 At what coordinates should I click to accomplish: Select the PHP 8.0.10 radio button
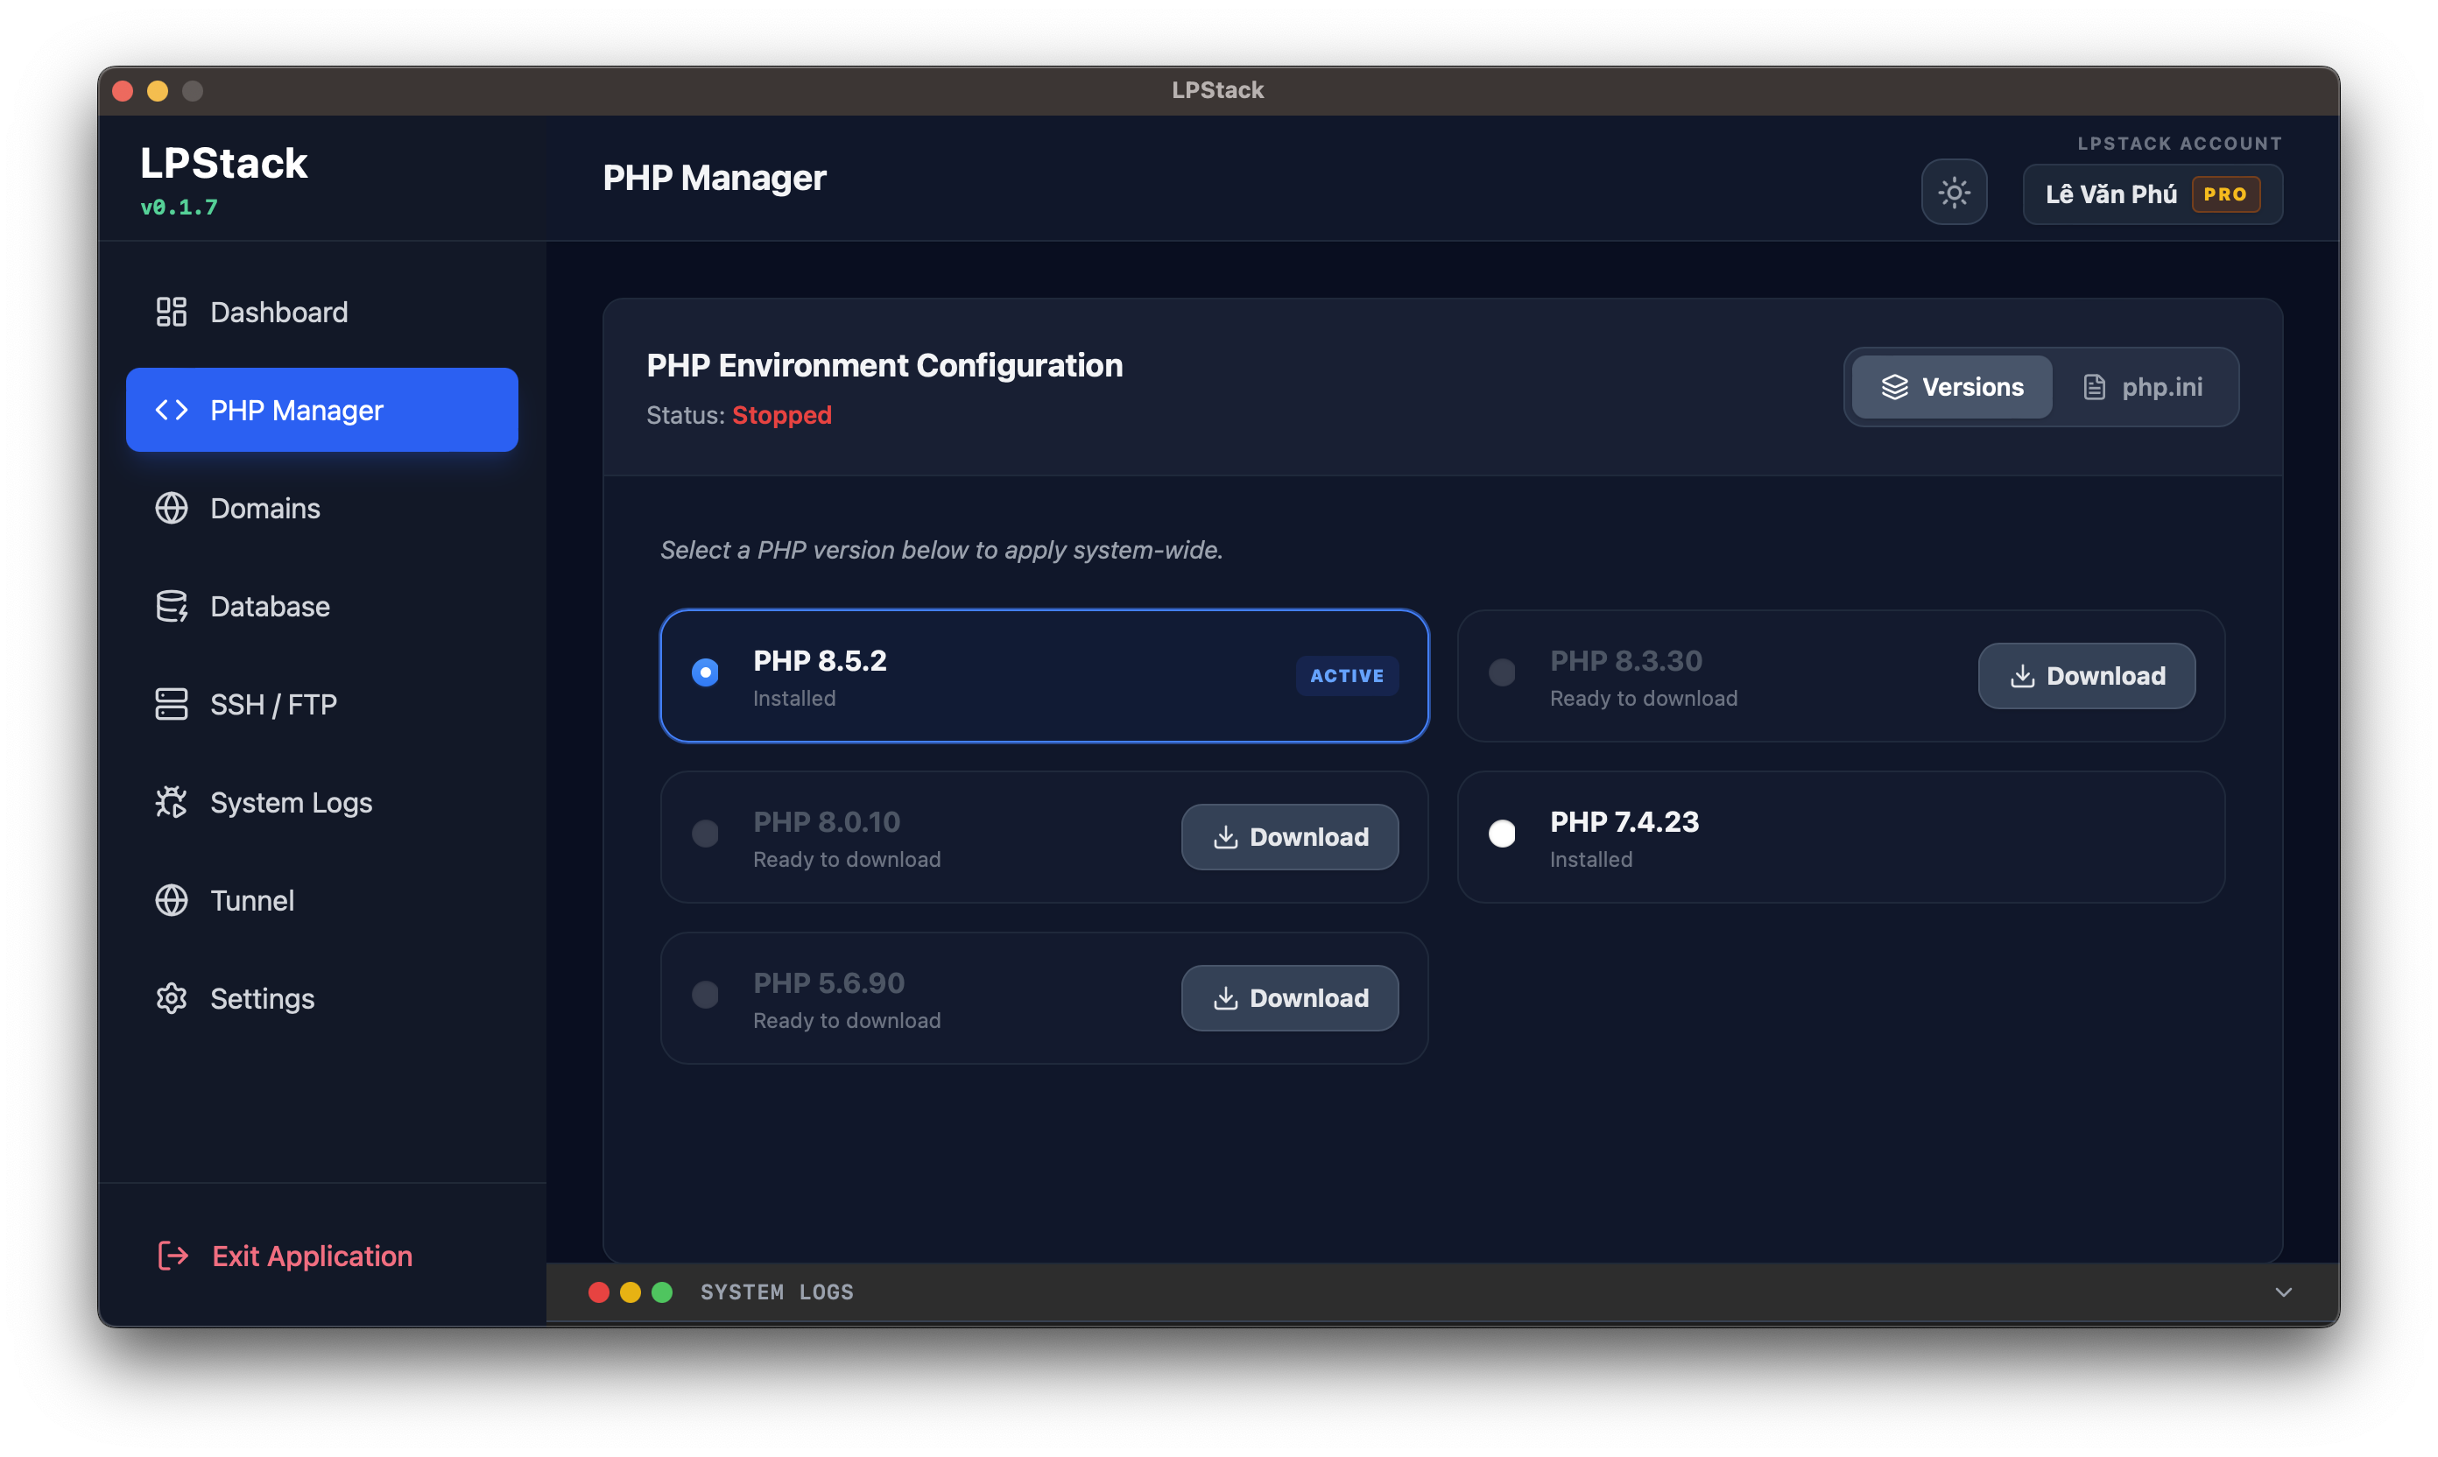click(703, 834)
